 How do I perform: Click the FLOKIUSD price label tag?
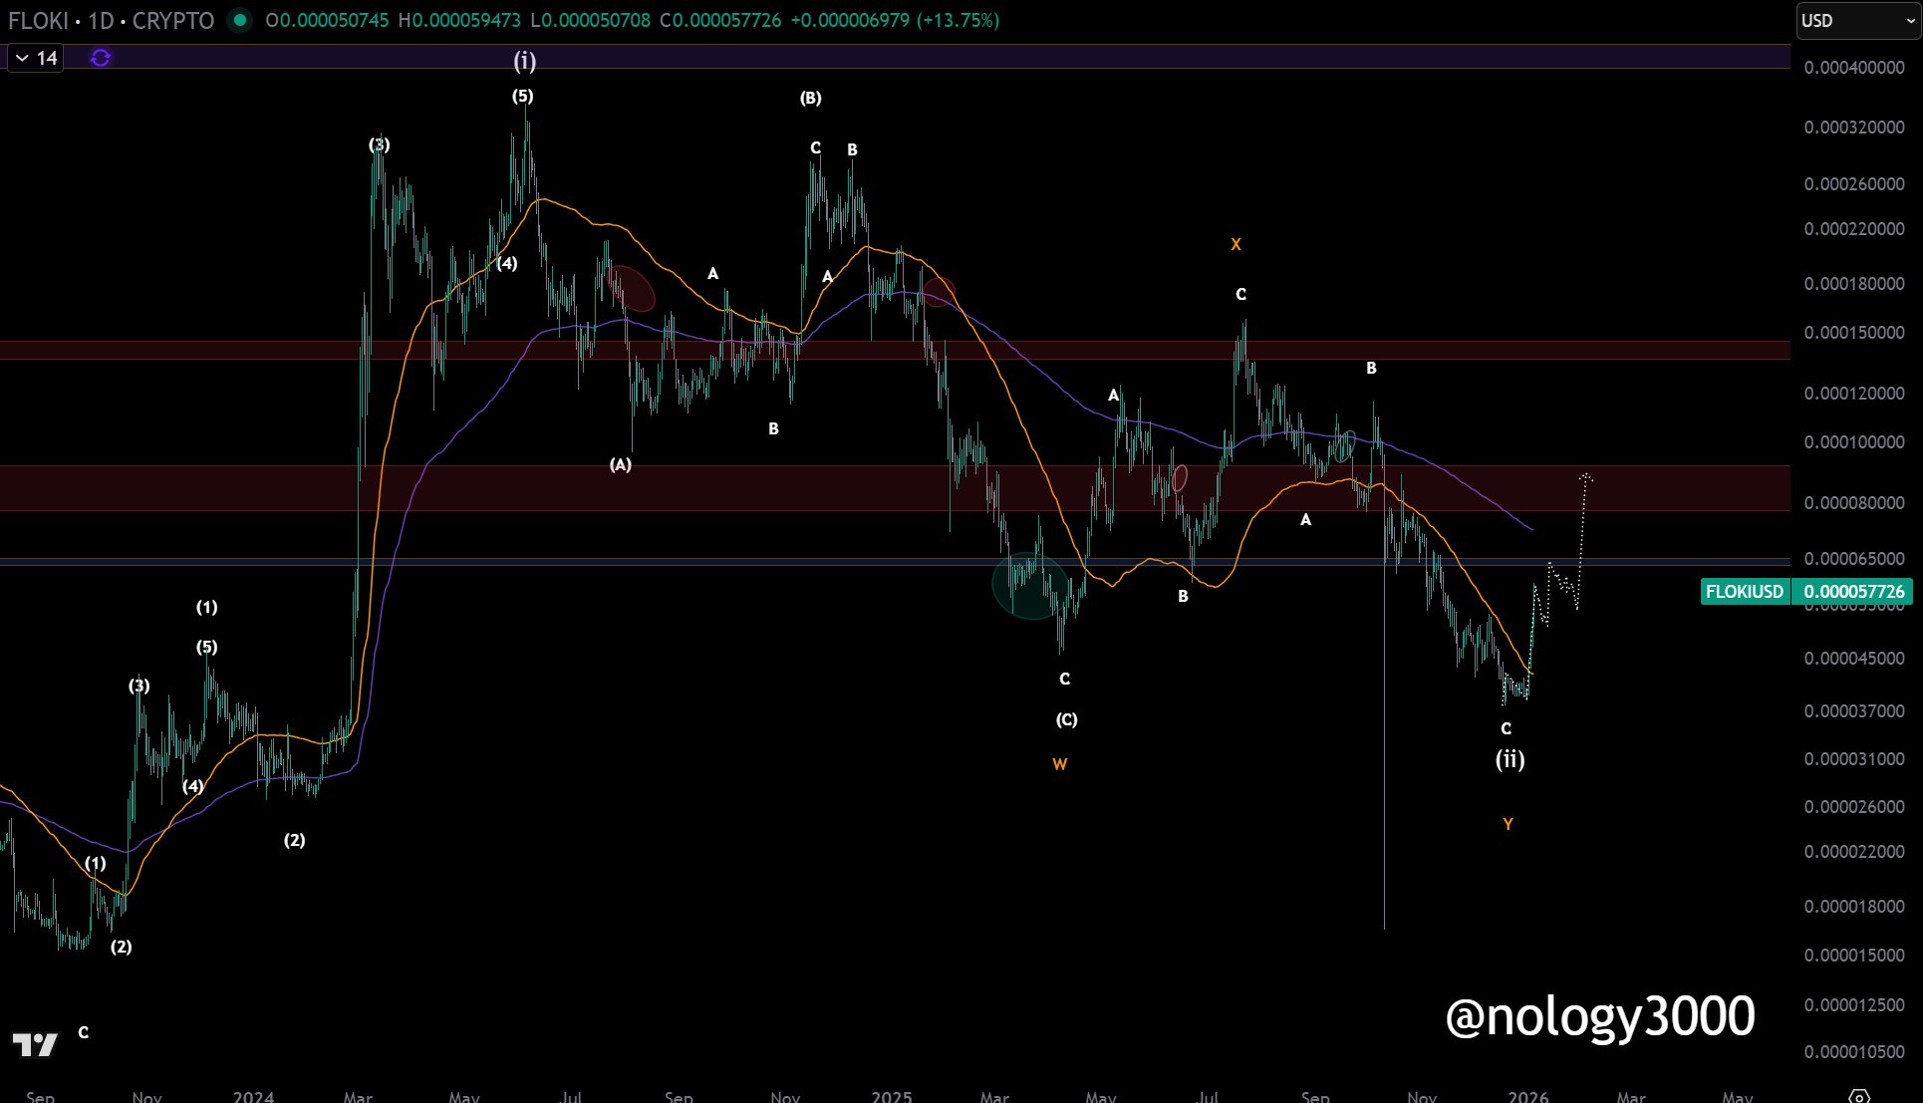click(1744, 592)
